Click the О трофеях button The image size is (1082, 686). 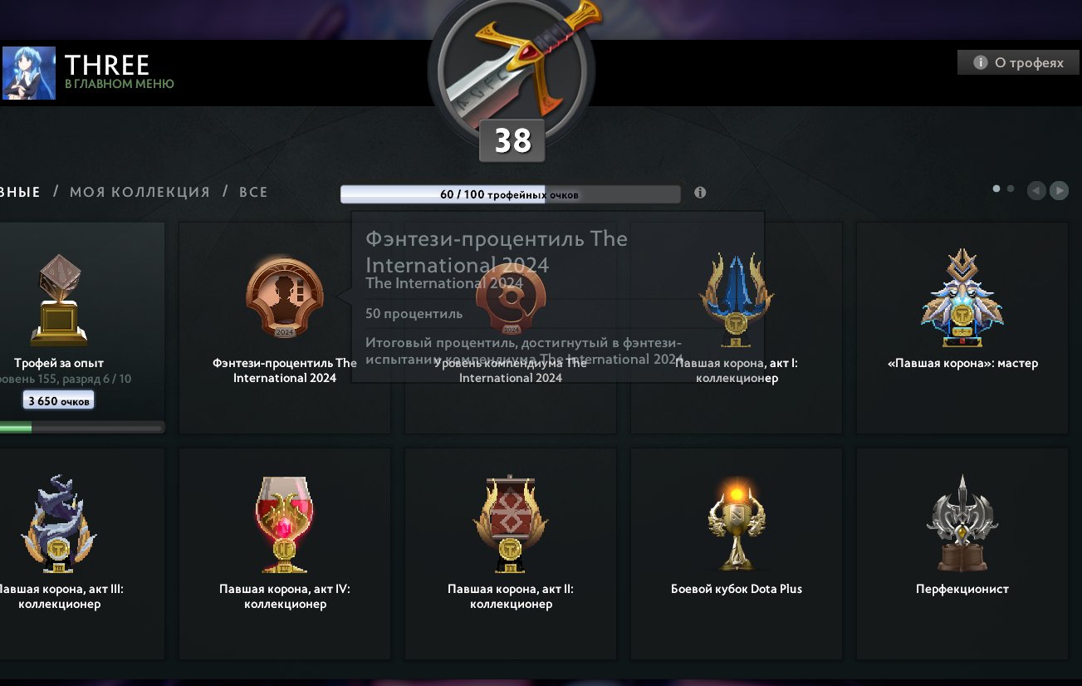pos(1017,62)
